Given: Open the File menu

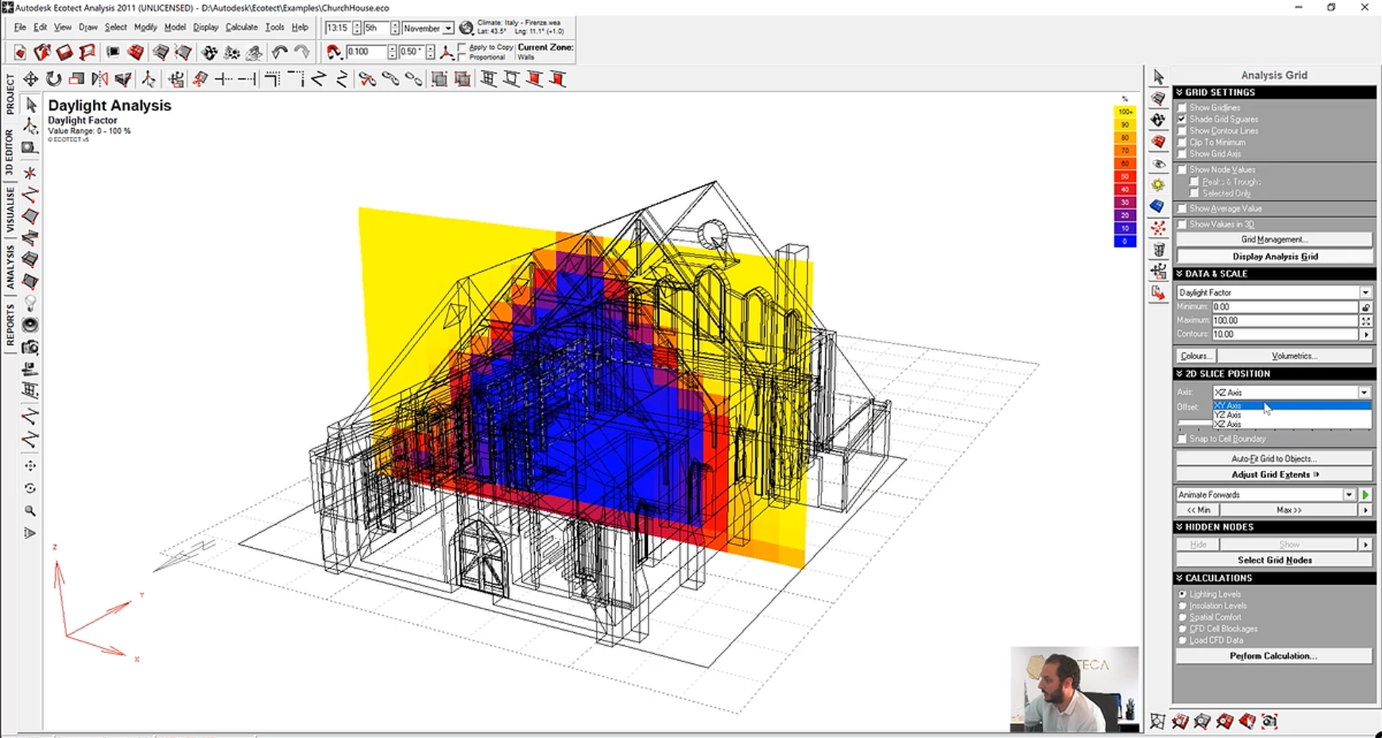Looking at the screenshot, I should [x=20, y=27].
